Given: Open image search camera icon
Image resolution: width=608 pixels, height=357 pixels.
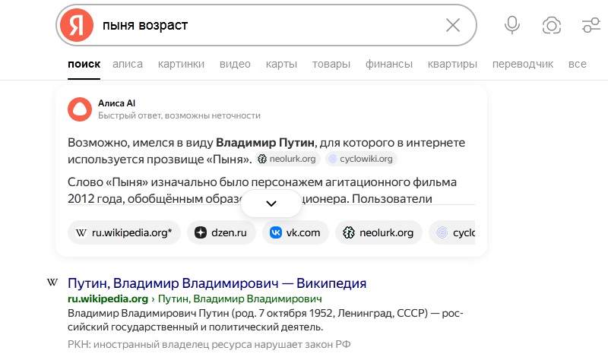Looking at the screenshot, I should [x=552, y=26].
